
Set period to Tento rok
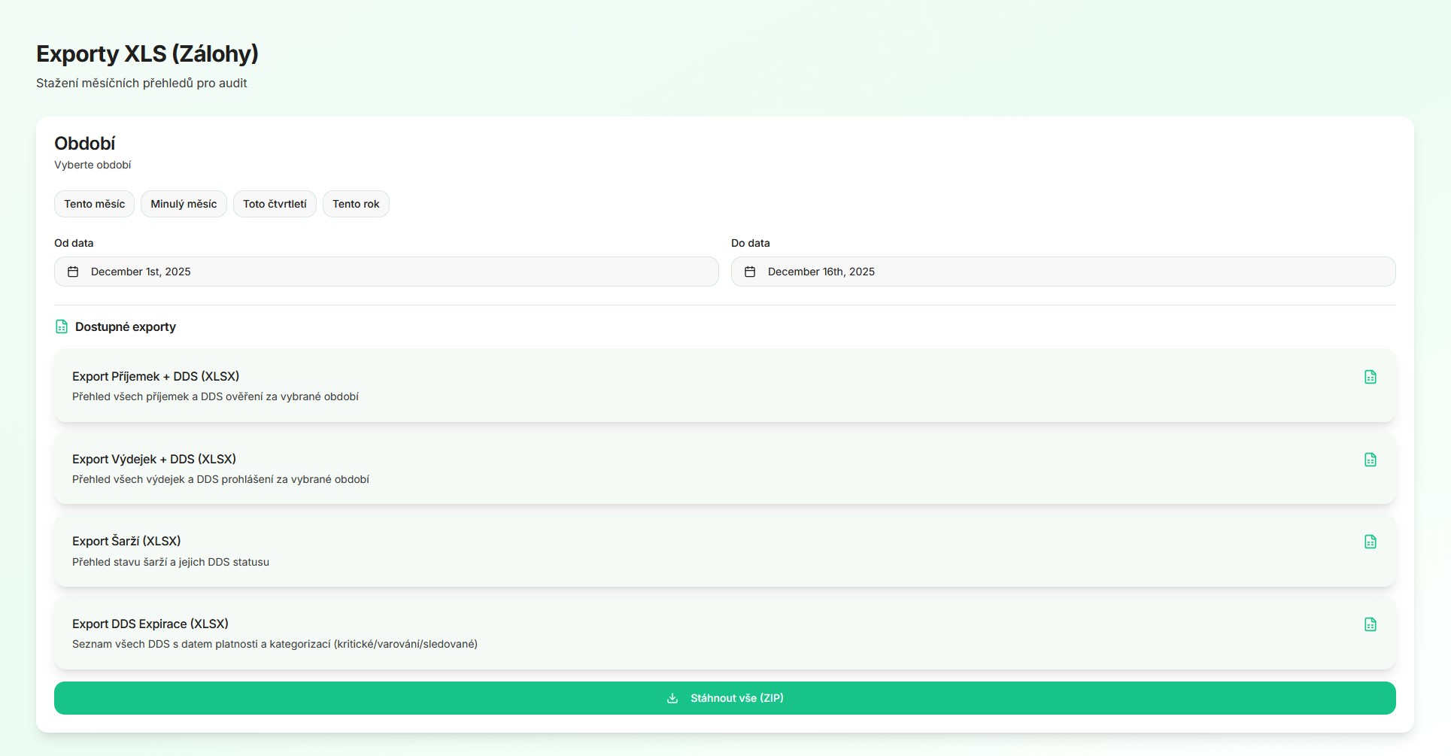(x=356, y=204)
